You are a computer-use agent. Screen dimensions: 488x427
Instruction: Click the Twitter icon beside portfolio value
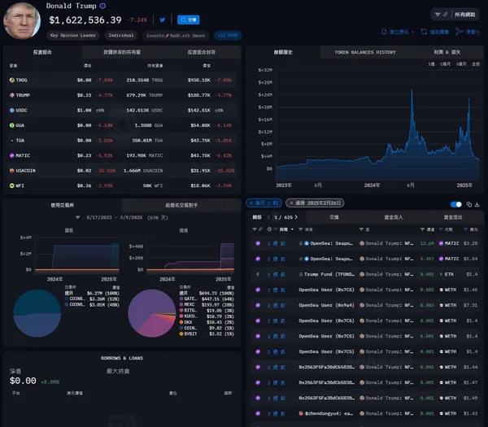[163, 20]
